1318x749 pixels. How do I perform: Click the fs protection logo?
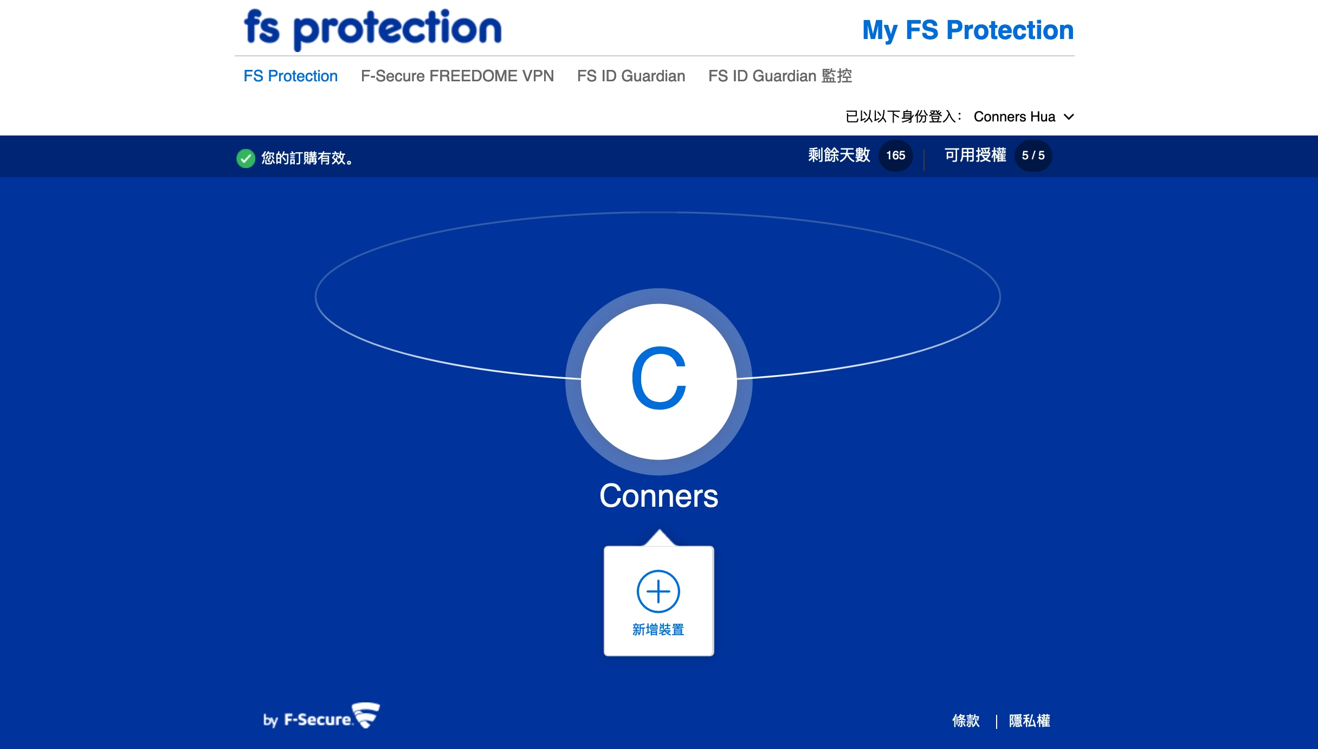373,29
